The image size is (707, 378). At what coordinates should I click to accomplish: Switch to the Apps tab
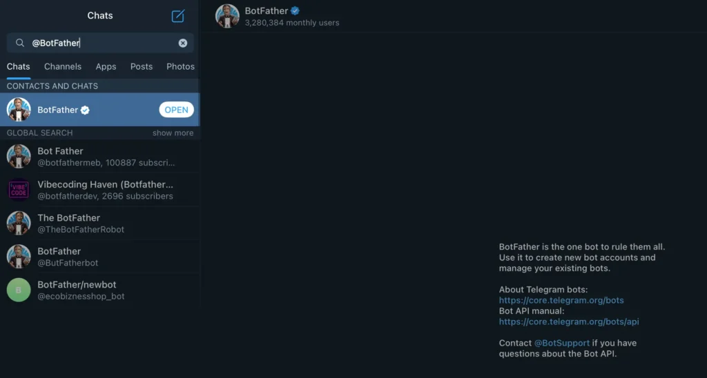[106, 67]
